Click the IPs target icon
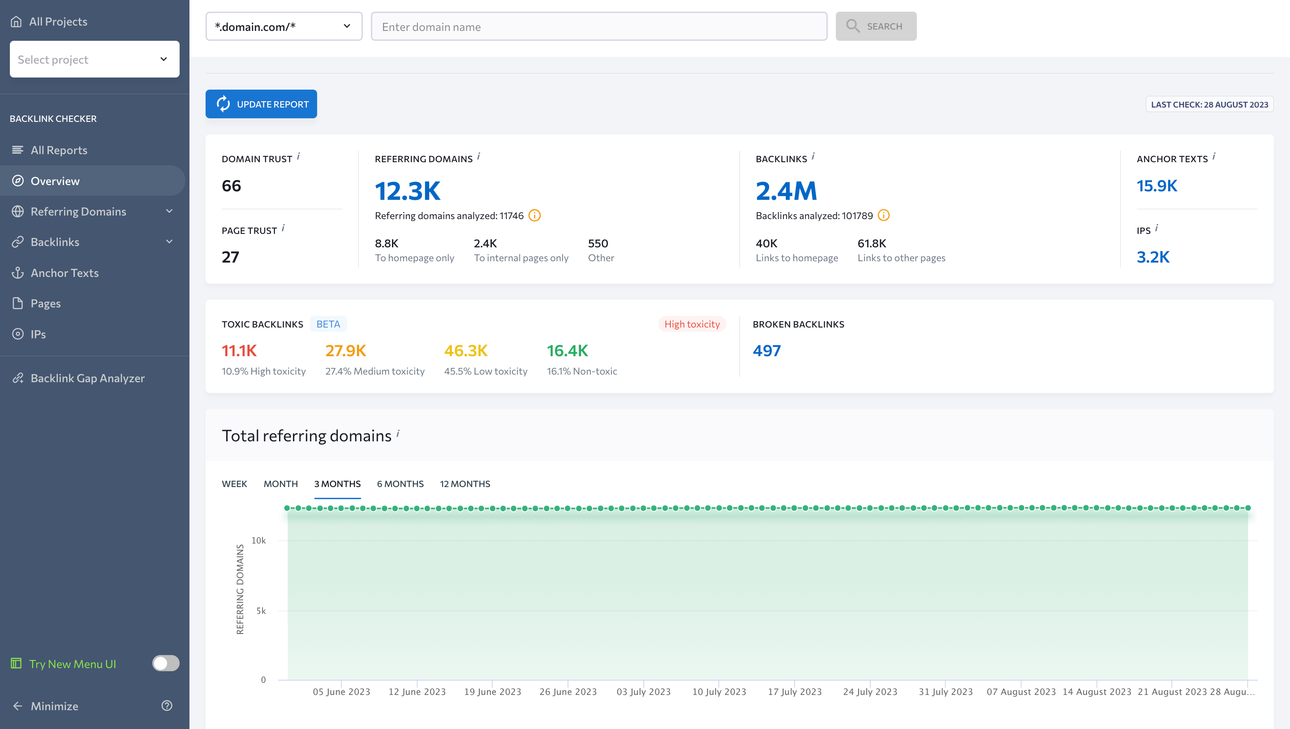Image resolution: width=1290 pixels, height=729 pixels. 17,334
